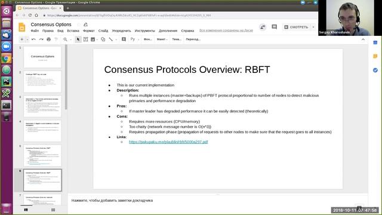This screenshot has height=215, width=382.
Task: Open the Tasks side panel icon
Action: coord(375,70)
